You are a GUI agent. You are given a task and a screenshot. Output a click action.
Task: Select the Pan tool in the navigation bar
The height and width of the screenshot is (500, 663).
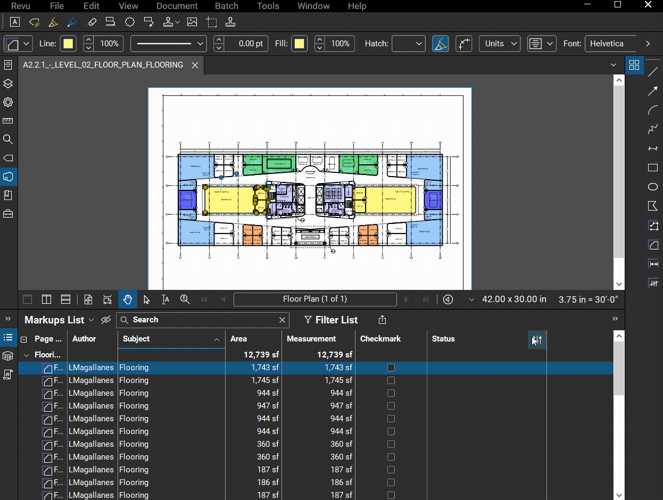(127, 299)
